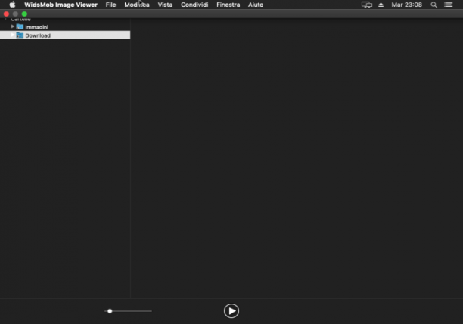
Task: Select the Immagini folder icon
Action: [20, 27]
